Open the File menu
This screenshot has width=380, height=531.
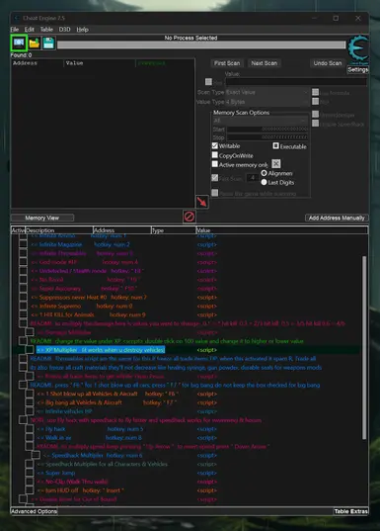click(15, 30)
